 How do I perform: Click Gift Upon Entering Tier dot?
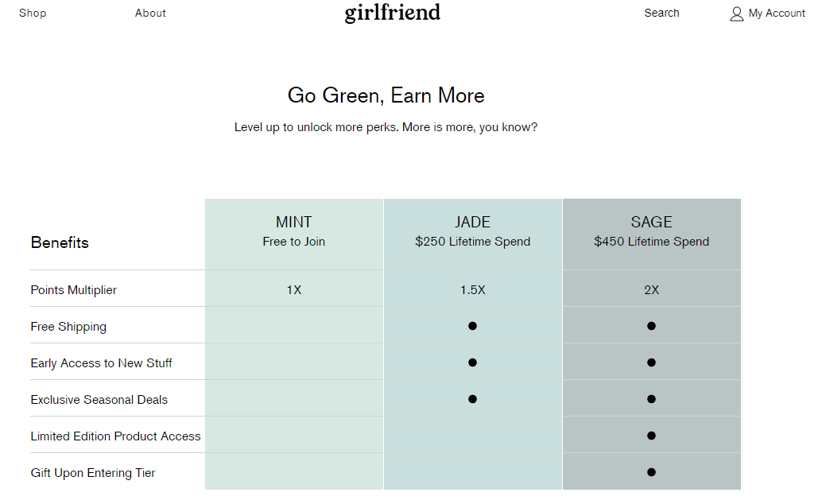pyautogui.click(x=651, y=472)
